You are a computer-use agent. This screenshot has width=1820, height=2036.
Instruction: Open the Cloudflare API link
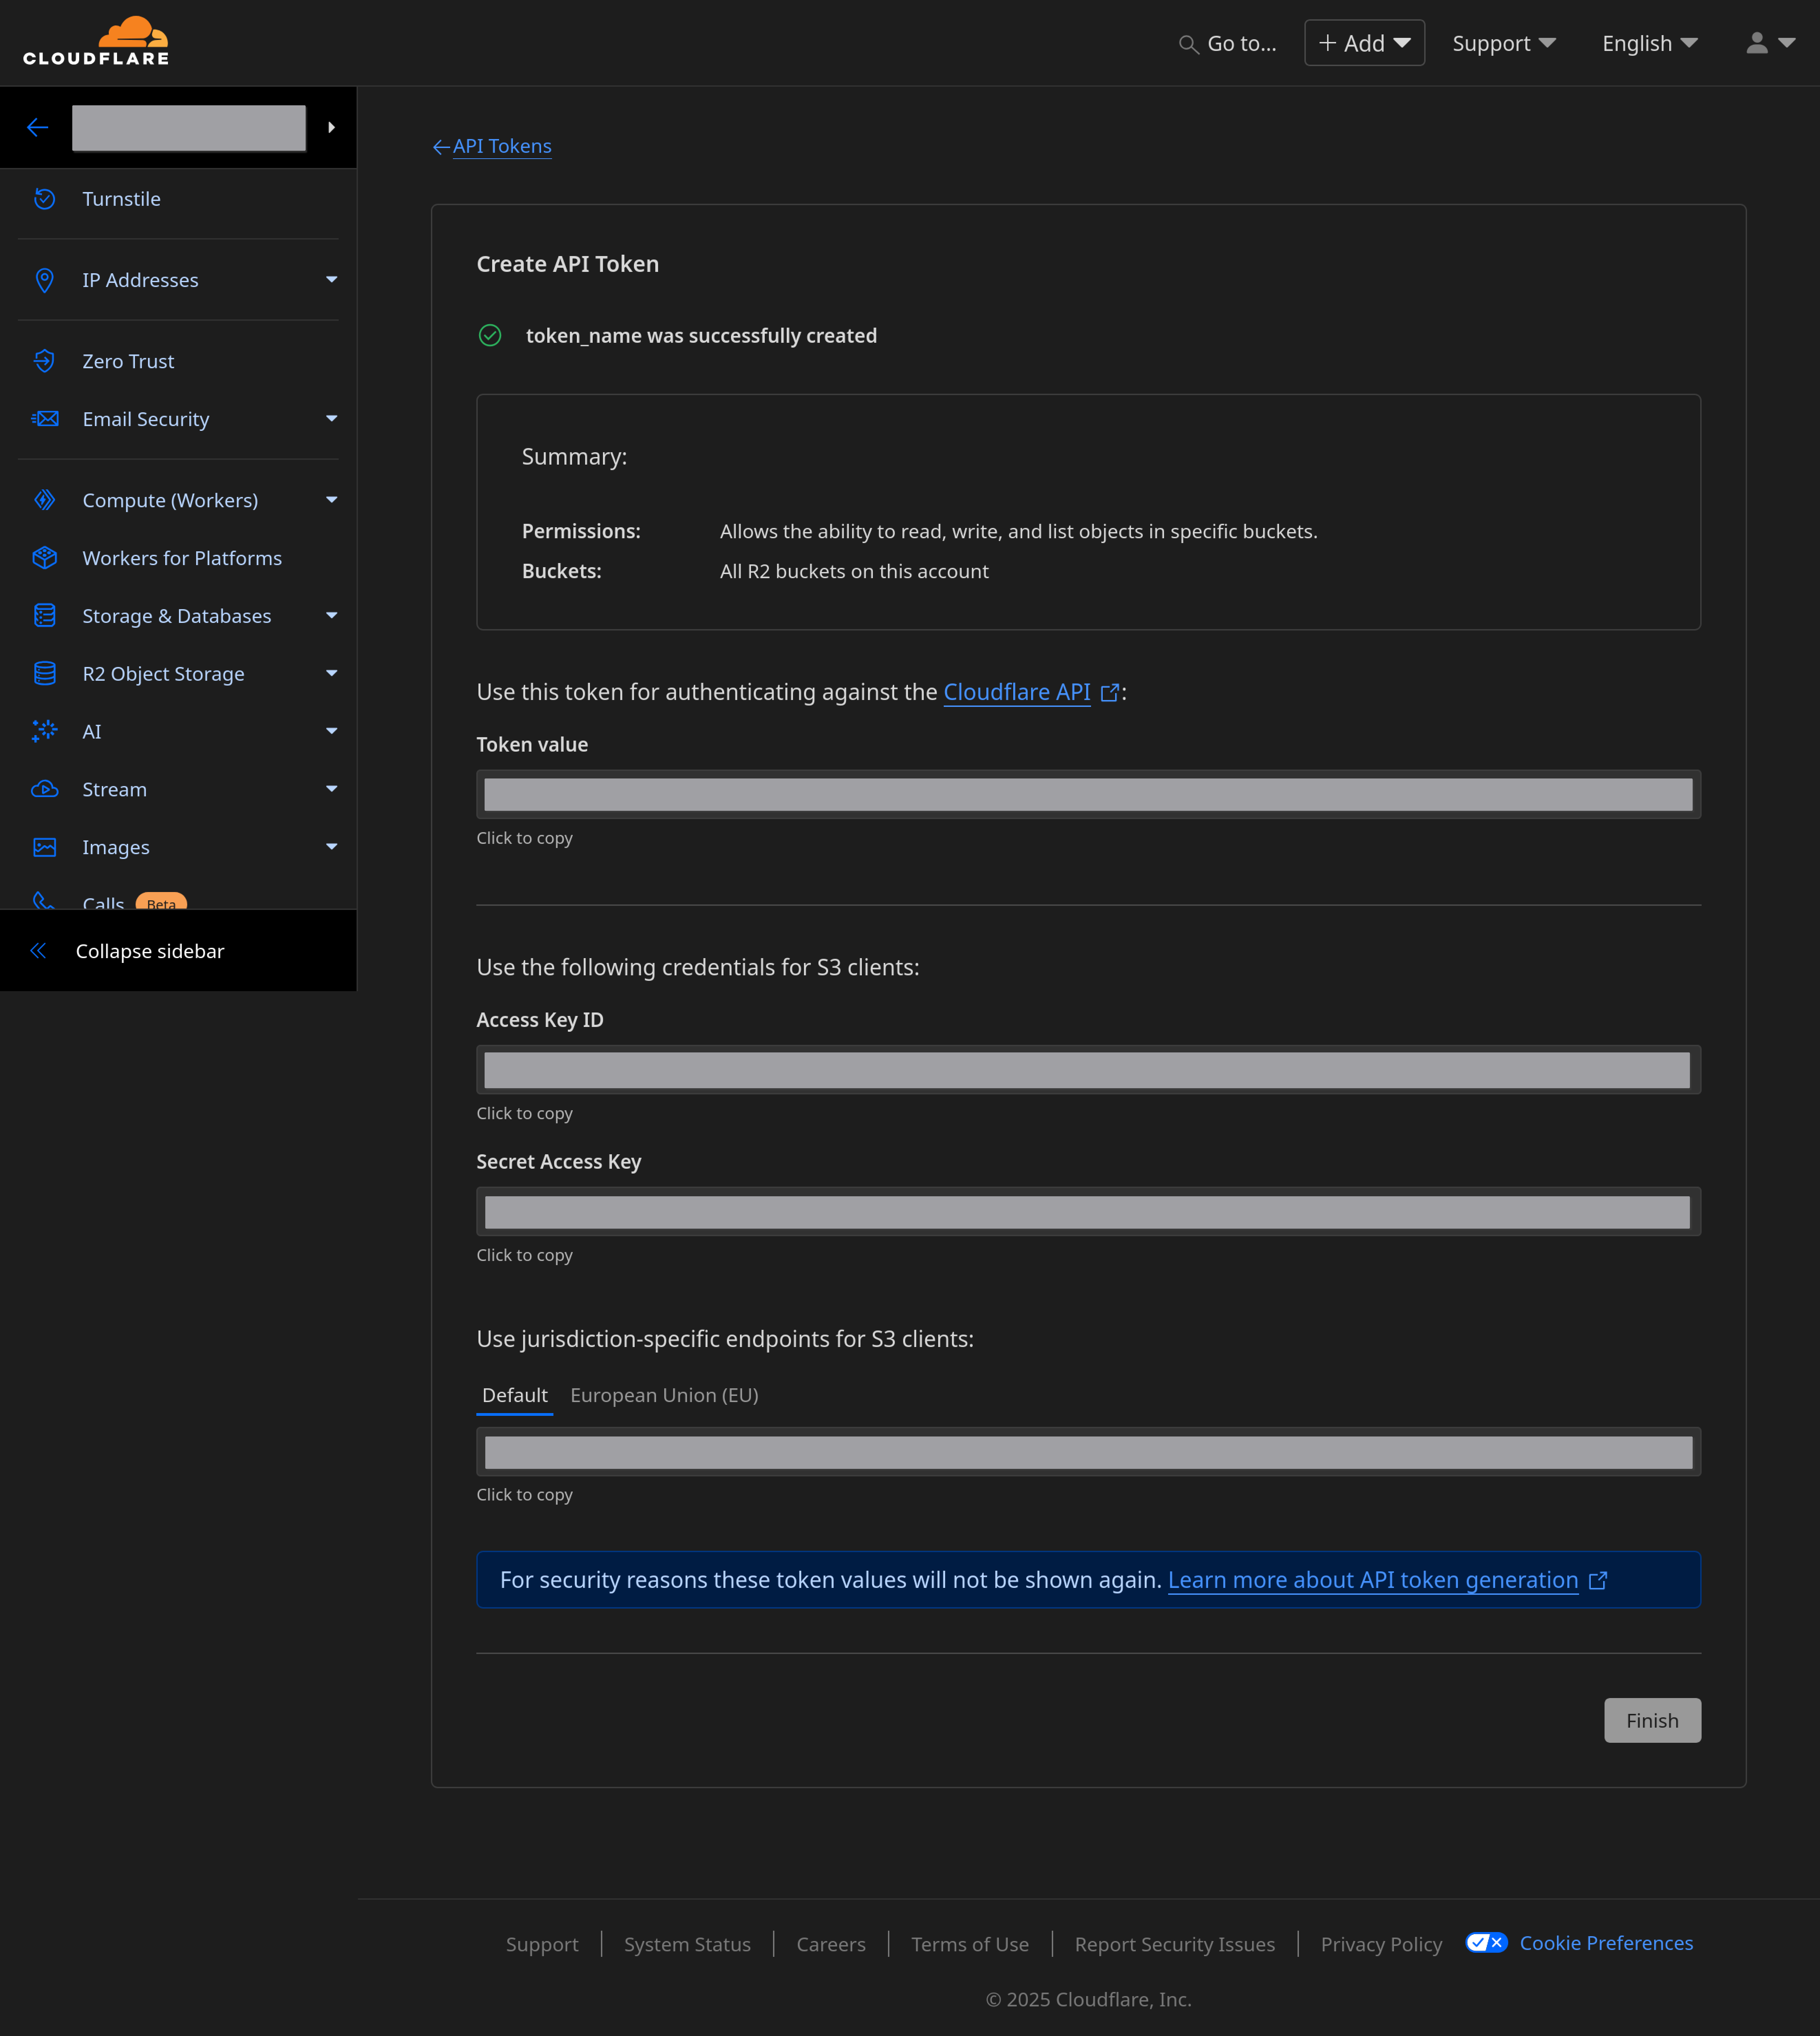point(1016,692)
